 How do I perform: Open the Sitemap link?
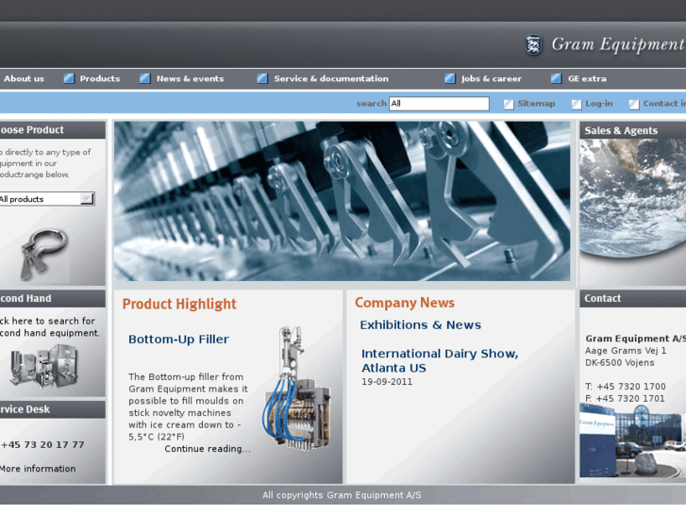coord(536,104)
